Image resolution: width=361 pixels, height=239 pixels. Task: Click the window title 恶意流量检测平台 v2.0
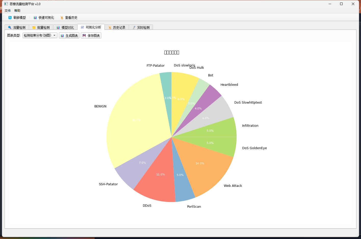click(25, 4)
